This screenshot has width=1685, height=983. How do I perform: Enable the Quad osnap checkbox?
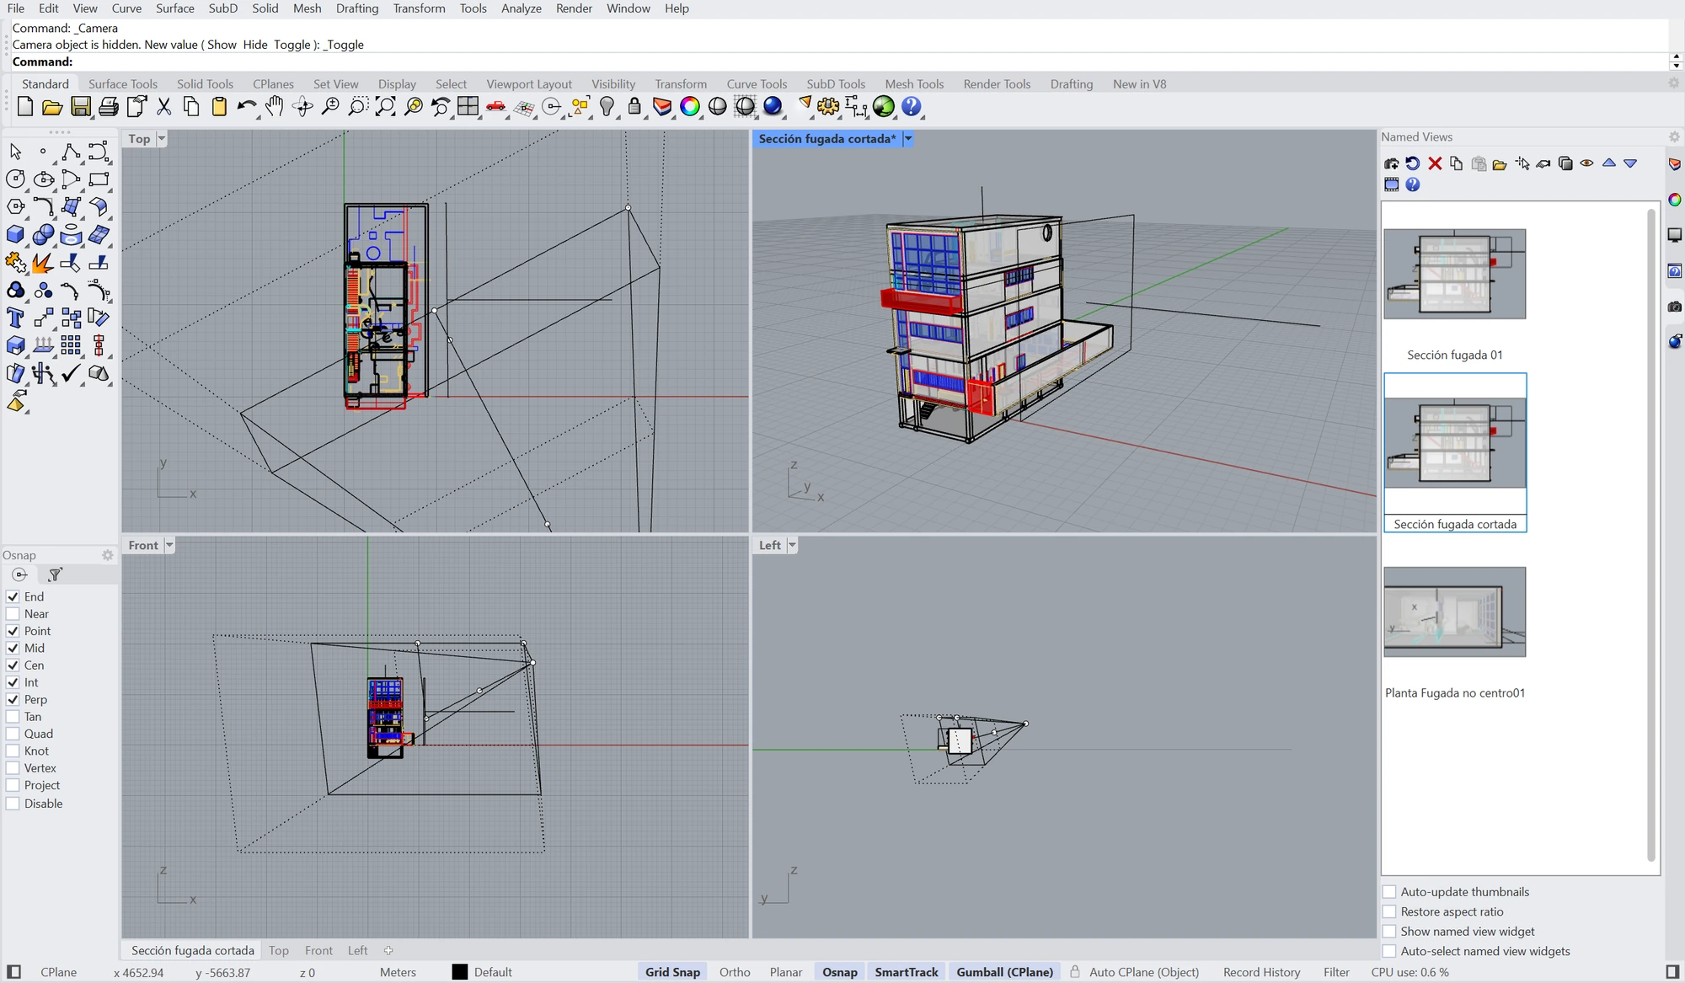click(x=13, y=734)
